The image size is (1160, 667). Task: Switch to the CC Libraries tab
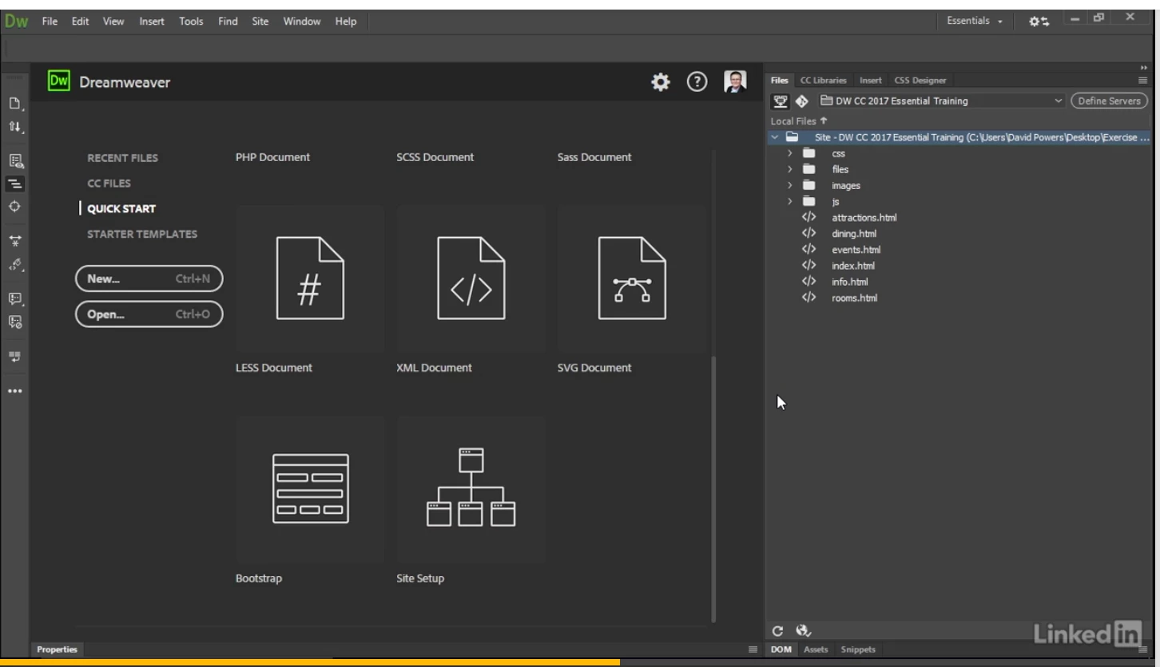pos(823,80)
